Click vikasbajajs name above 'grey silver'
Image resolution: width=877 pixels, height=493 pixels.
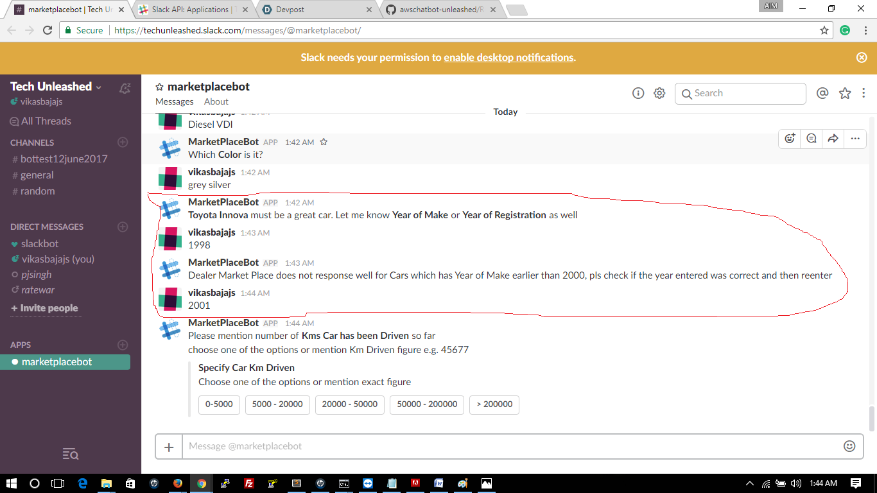point(212,171)
